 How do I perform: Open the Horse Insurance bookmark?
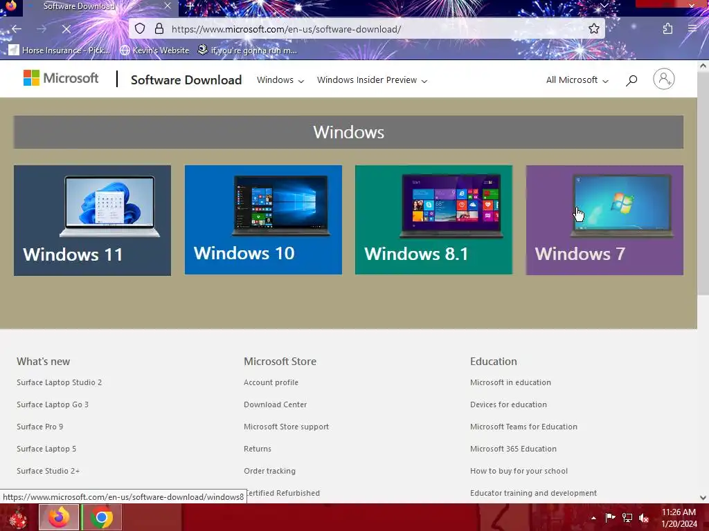point(60,50)
